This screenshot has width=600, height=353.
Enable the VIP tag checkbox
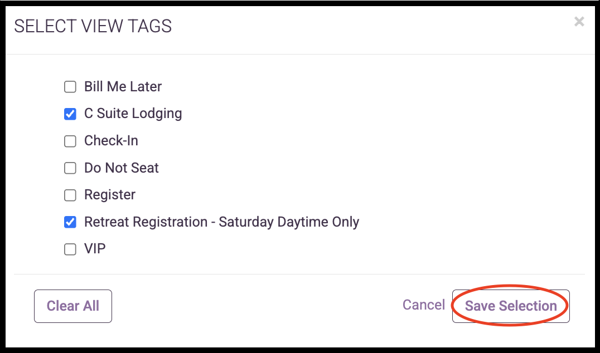(70, 249)
